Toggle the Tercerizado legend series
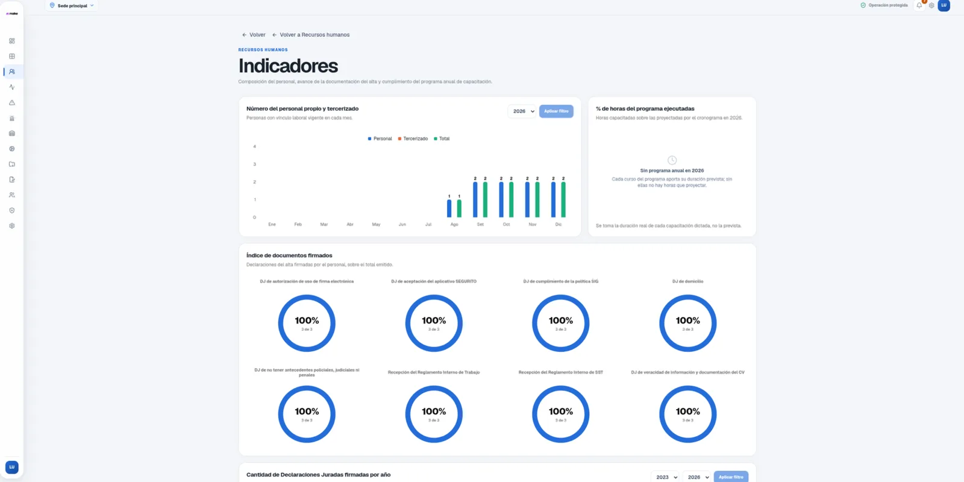Image resolution: width=964 pixels, height=482 pixels. 413,139
